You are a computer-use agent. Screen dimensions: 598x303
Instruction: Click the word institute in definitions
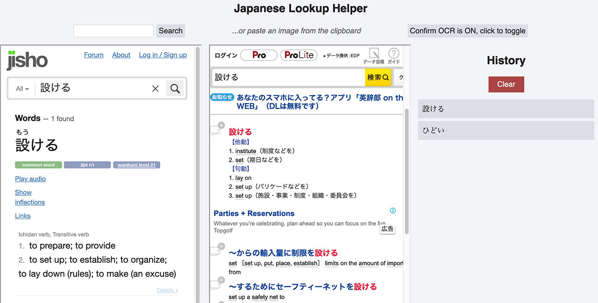click(246, 151)
